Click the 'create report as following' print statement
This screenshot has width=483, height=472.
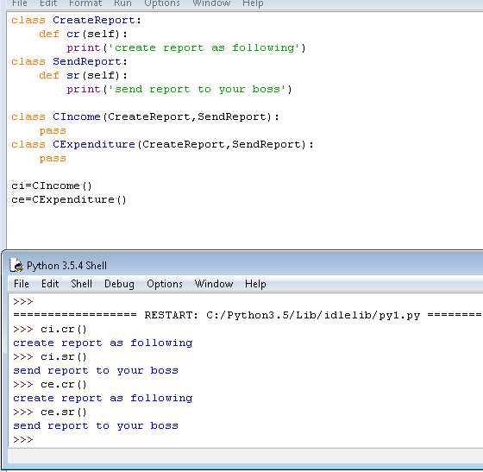click(x=186, y=48)
